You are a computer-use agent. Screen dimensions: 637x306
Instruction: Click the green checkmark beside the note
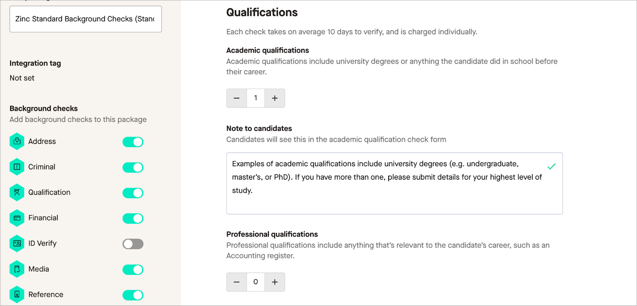(x=551, y=167)
